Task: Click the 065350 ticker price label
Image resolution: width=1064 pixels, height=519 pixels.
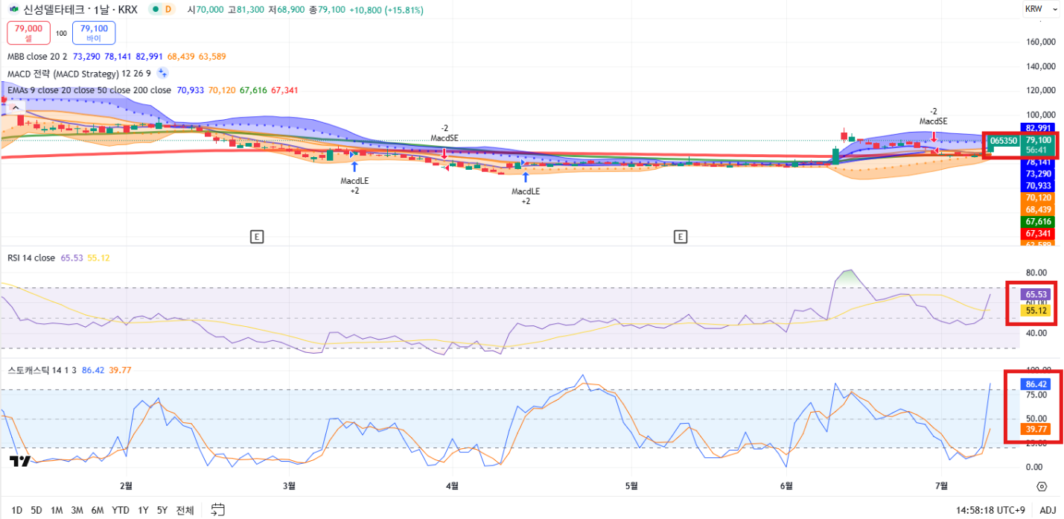Action: pyautogui.click(x=1004, y=140)
